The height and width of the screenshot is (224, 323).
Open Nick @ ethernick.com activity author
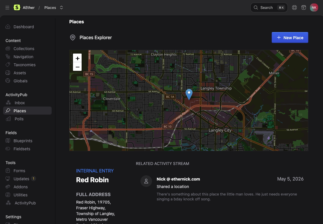coord(178,179)
